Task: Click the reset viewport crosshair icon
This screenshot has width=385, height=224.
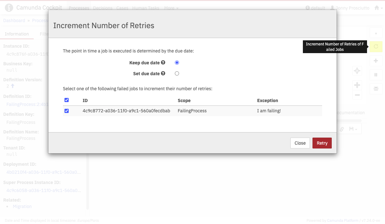Action: pyautogui.click(x=357, y=71)
